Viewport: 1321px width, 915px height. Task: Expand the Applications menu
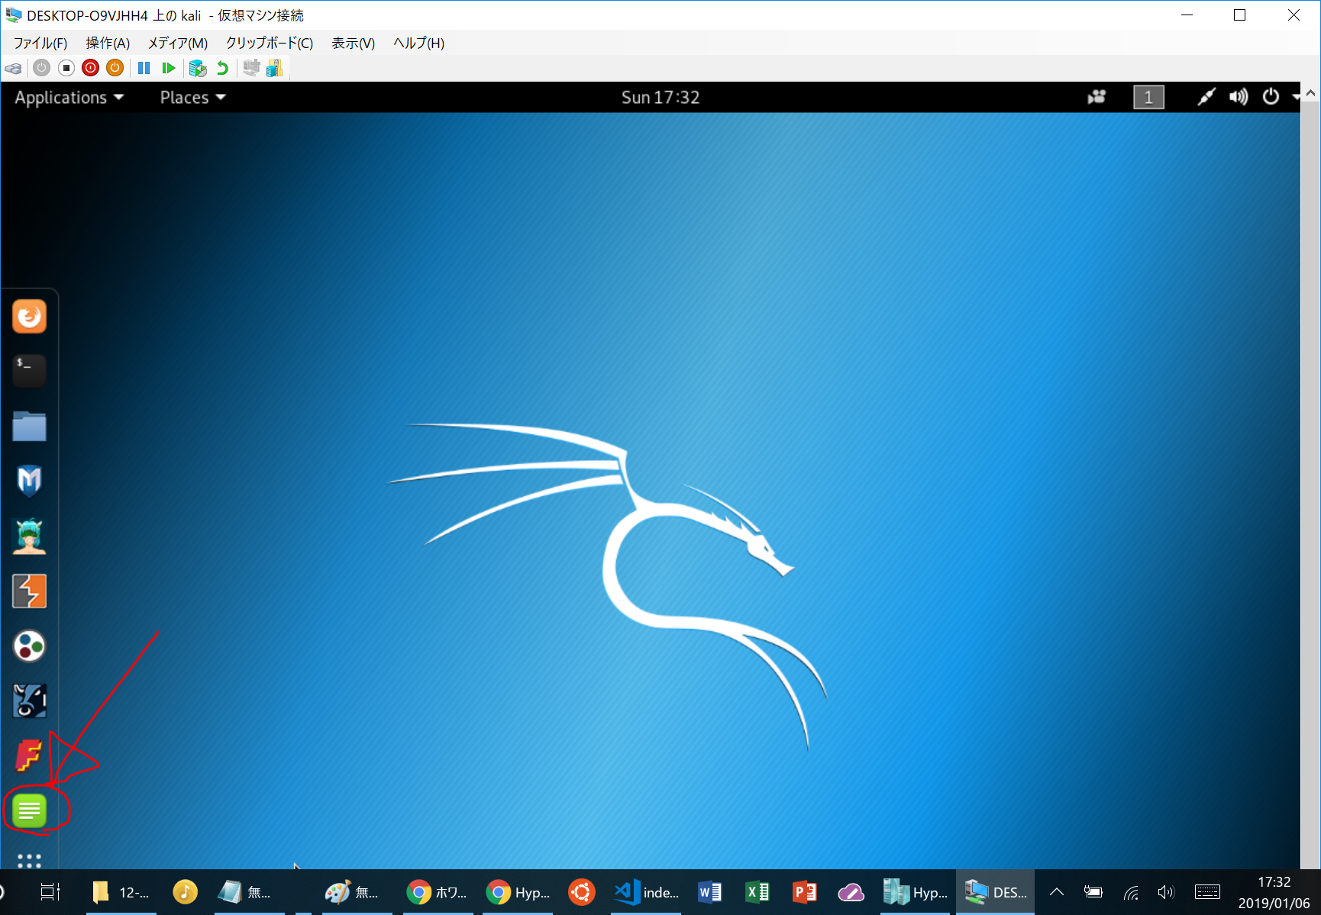pyautogui.click(x=69, y=98)
